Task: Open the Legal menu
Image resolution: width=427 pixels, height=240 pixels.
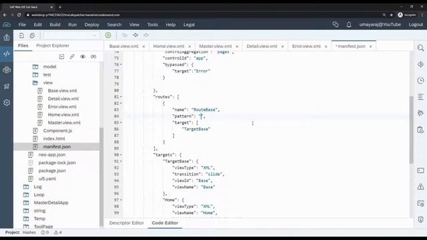Action: point(189,25)
